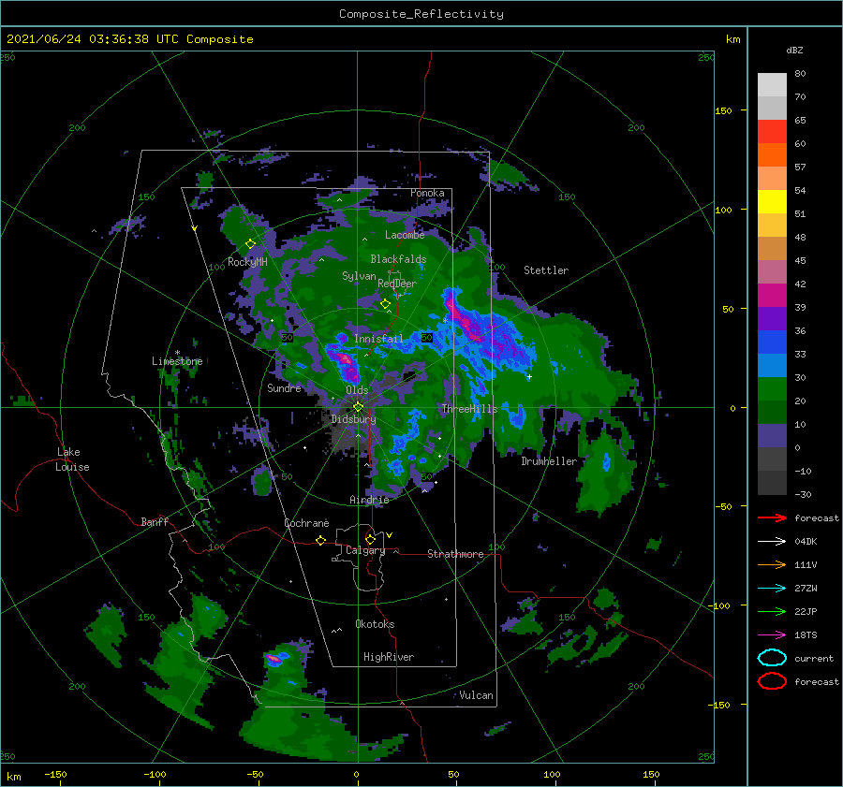Click the purple 36-39 dBZ swatch
This screenshot has height=787, width=843.
[x=772, y=318]
